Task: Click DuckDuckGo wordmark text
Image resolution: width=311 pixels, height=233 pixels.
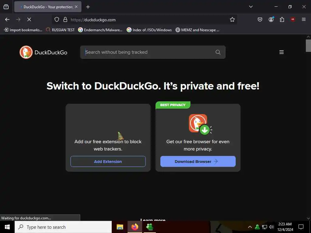Action: pyautogui.click(x=51, y=52)
